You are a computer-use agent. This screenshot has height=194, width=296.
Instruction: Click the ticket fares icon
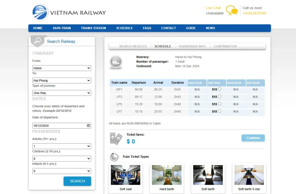click(116, 139)
